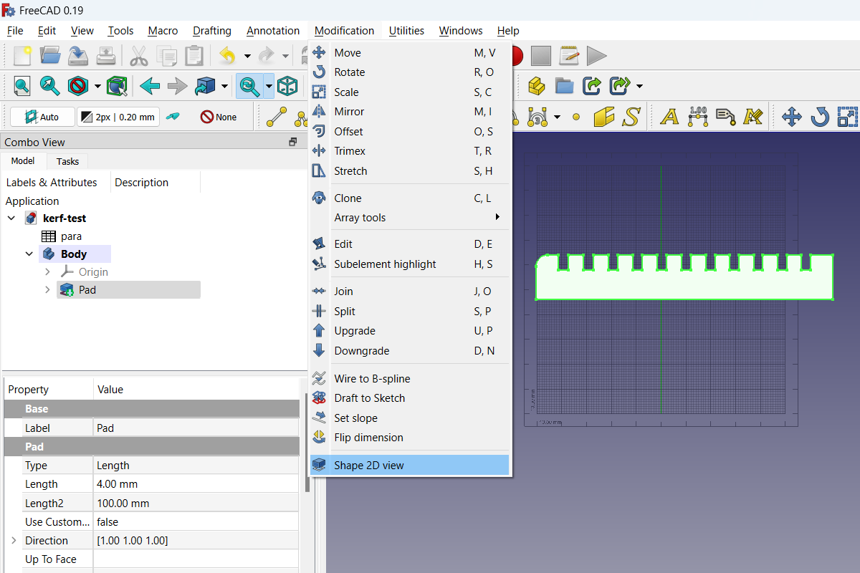Select the Draft Move tool icon
860x573 pixels.
[x=792, y=116]
